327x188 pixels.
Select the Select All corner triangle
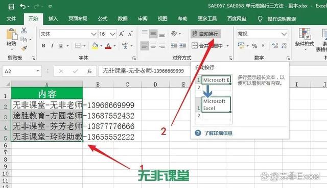point(8,84)
